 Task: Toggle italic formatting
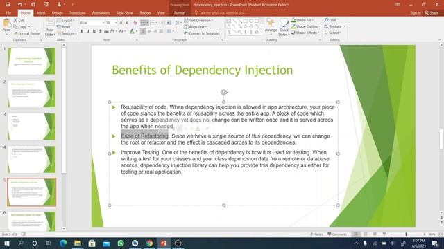click(x=88, y=31)
